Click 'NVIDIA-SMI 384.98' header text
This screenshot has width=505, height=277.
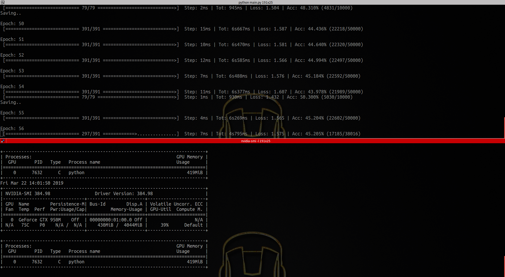tap(28, 194)
